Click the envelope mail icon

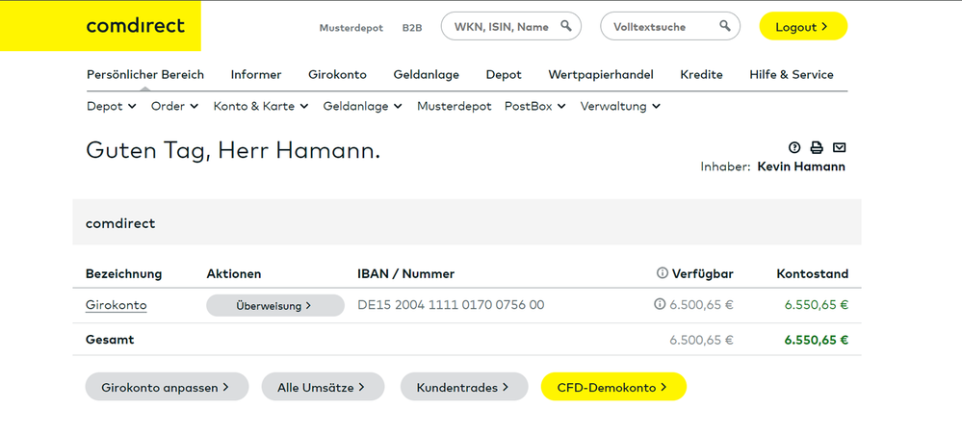[x=839, y=147]
